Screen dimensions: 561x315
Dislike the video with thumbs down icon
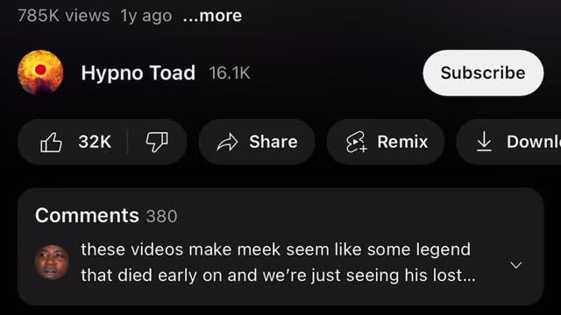click(x=157, y=142)
